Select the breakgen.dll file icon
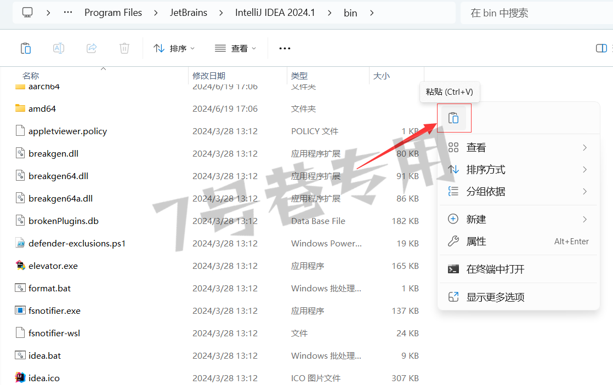 tap(20, 153)
